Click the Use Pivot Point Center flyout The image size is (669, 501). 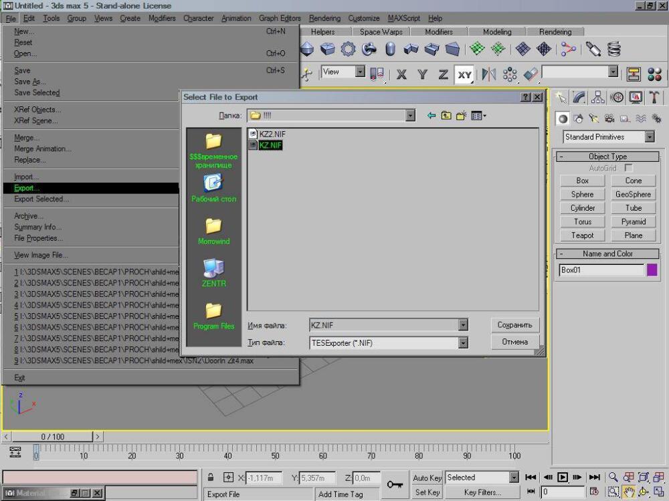[x=377, y=74]
